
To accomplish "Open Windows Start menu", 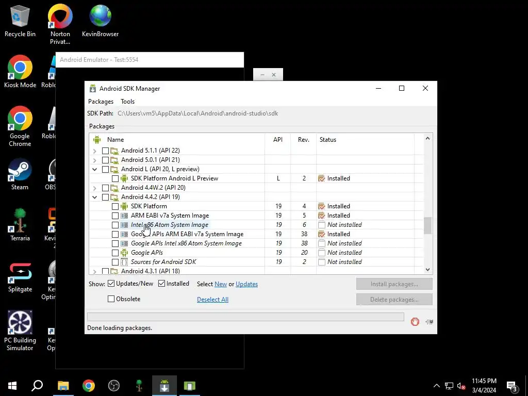I will pyautogui.click(x=12, y=386).
